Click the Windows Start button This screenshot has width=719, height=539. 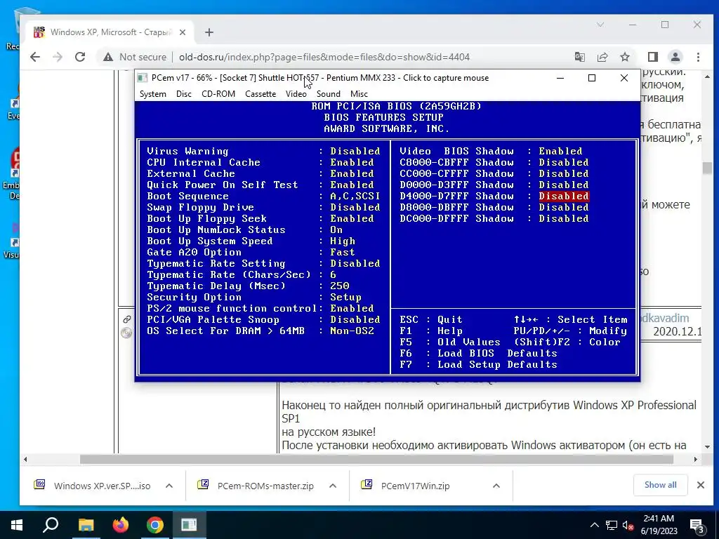tap(17, 525)
